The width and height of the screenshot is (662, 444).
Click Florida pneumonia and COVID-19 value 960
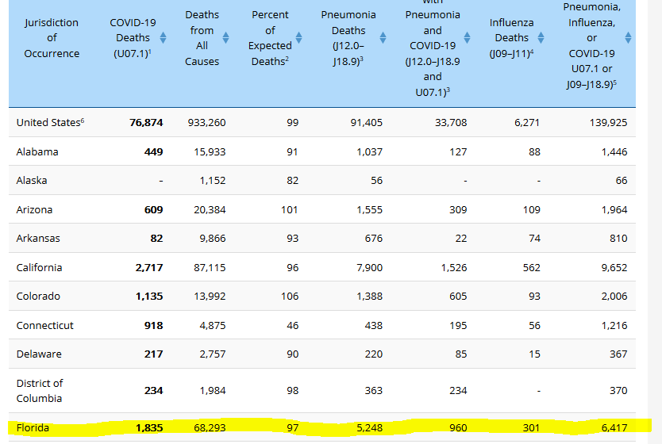[x=458, y=427]
